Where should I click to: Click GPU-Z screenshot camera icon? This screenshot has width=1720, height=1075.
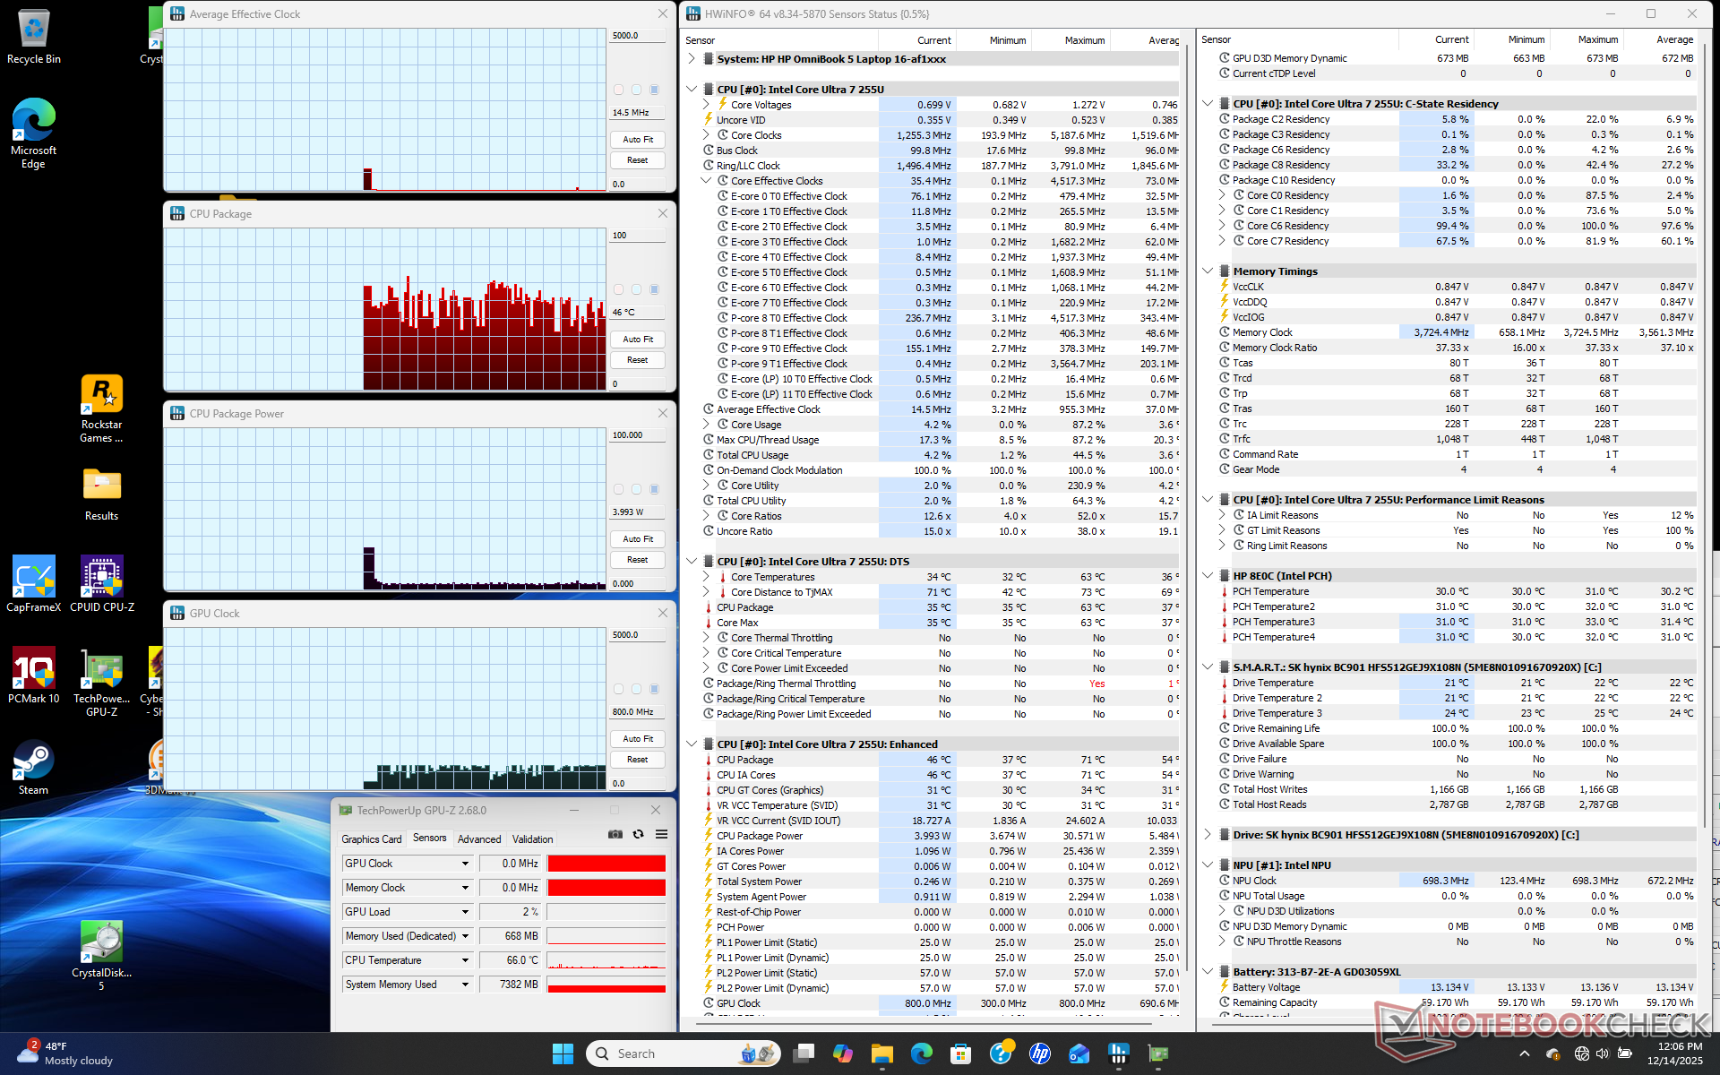pos(615,834)
